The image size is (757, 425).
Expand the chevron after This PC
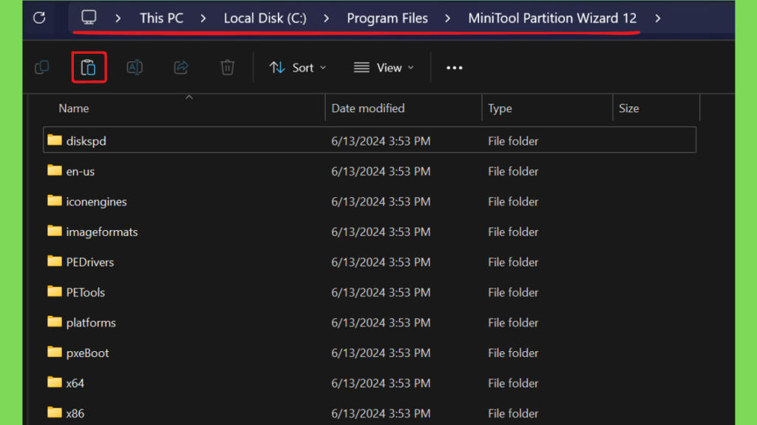click(203, 18)
